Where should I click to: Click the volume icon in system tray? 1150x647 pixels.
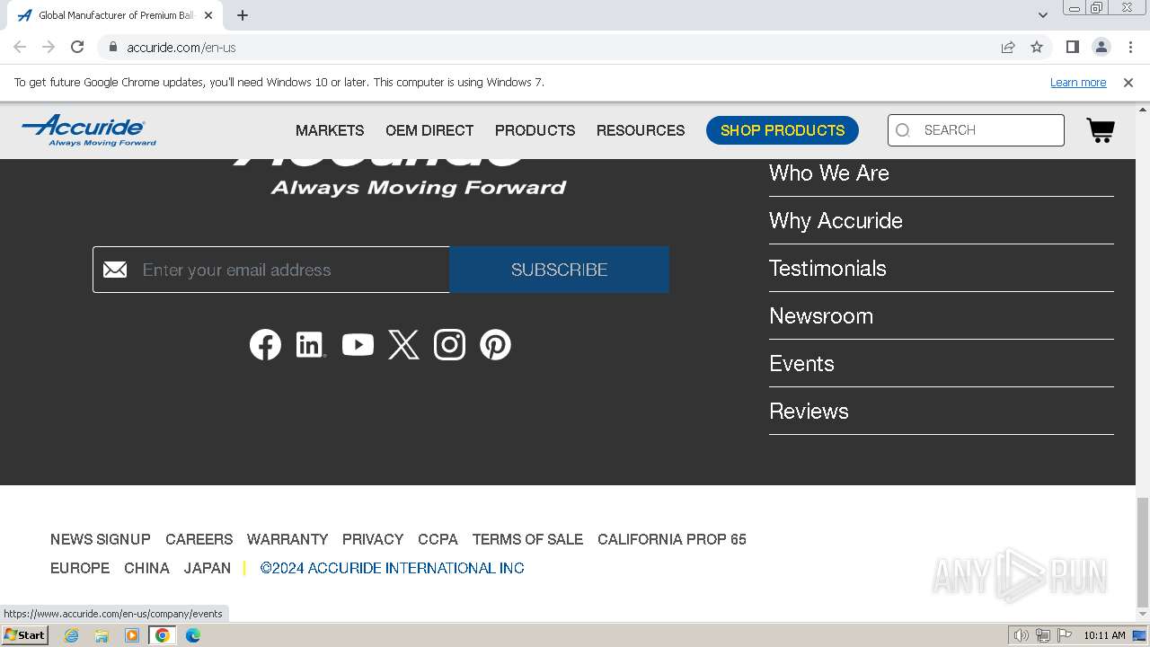1022,635
